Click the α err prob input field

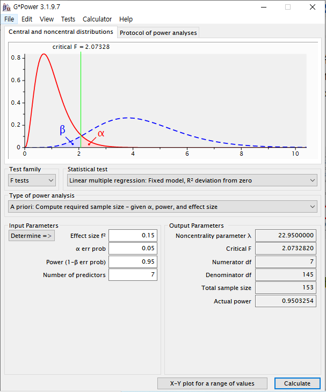(133, 249)
